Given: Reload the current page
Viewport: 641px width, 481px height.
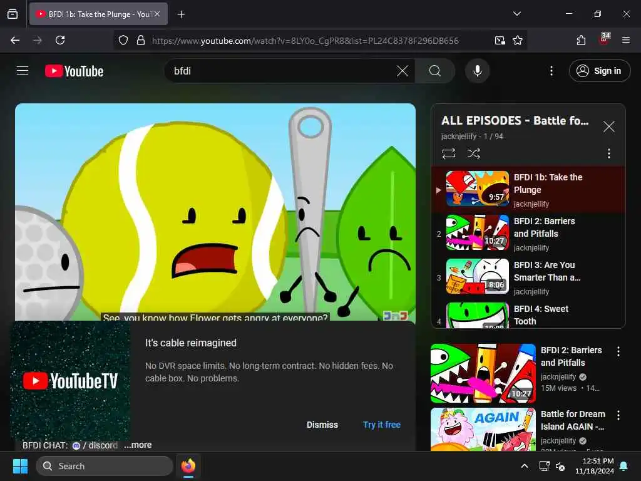Looking at the screenshot, I should pyautogui.click(x=60, y=40).
